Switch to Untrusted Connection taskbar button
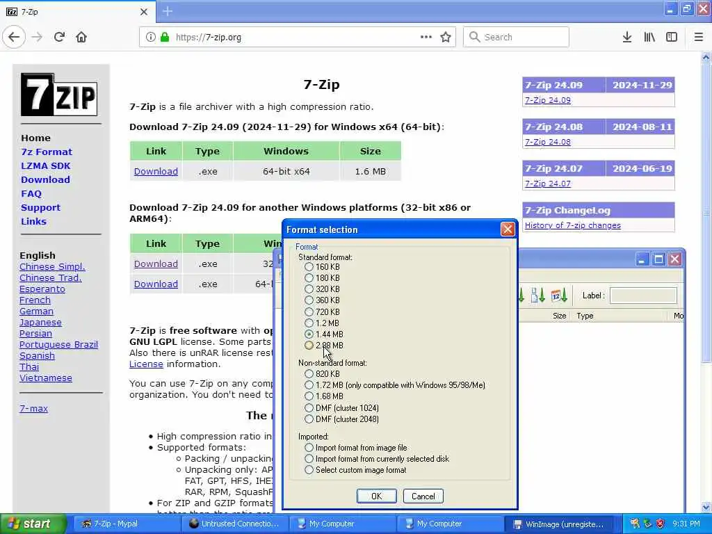The width and height of the screenshot is (712, 534). (x=235, y=524)
